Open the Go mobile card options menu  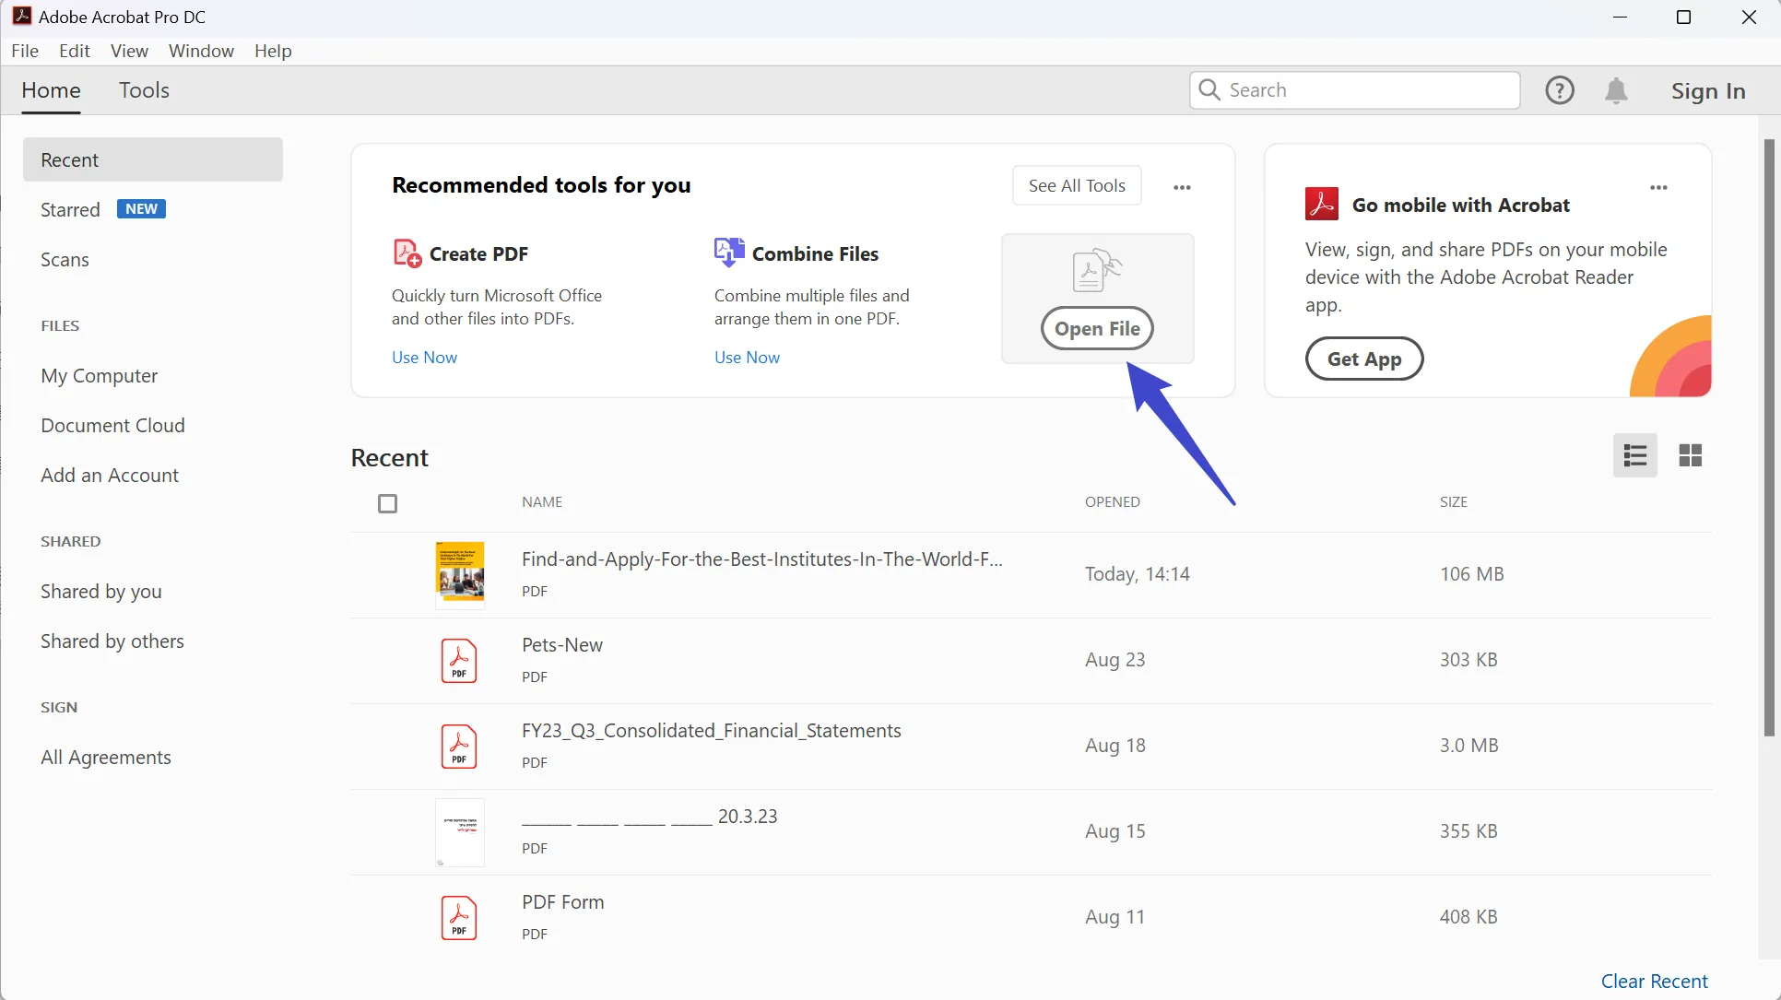(1658, 187)
